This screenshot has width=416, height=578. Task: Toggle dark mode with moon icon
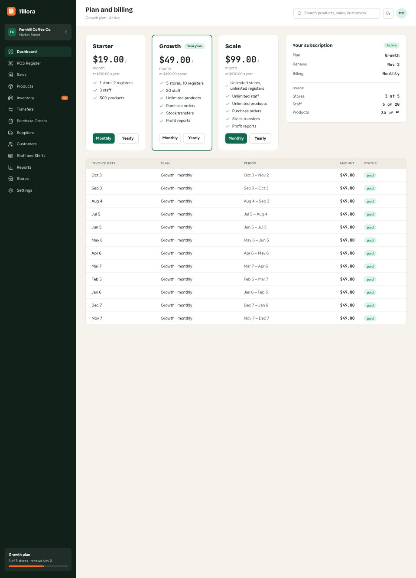[x=388, y=13]
